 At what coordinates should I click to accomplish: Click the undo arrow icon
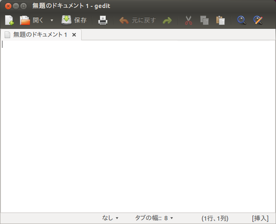point(124,20)
